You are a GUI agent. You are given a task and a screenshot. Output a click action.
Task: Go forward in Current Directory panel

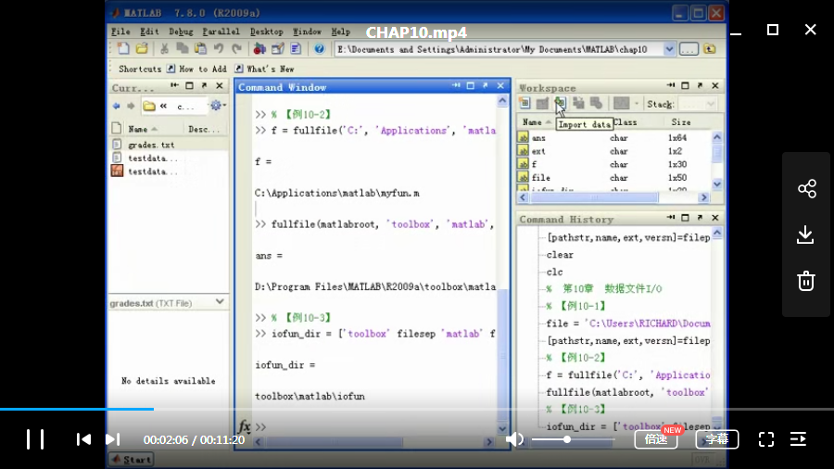[x=131, y=106]
